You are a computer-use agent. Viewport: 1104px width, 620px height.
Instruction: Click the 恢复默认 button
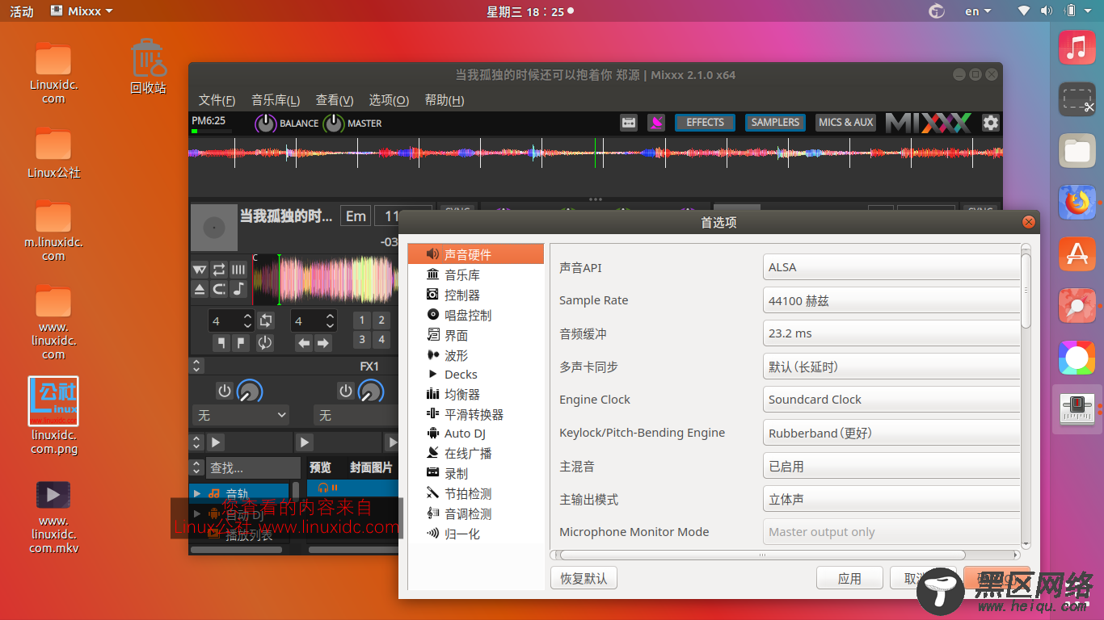coord(584,578)
